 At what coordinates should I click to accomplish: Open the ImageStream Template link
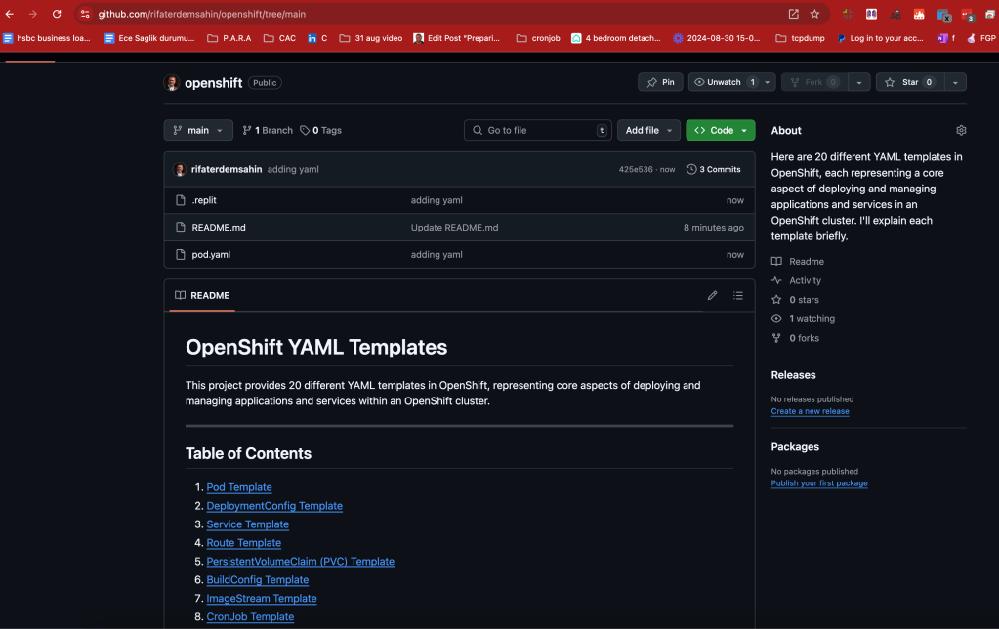pos(261,598)
